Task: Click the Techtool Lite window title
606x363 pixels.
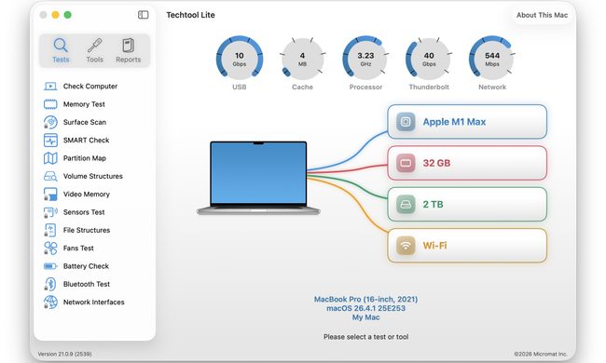Action: click(190, 15)
